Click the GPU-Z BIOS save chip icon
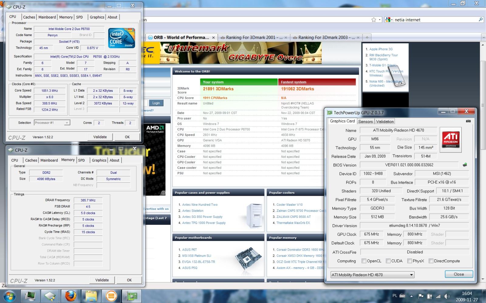Viewport: 486px width, 303px height. (x=465, y=165)
